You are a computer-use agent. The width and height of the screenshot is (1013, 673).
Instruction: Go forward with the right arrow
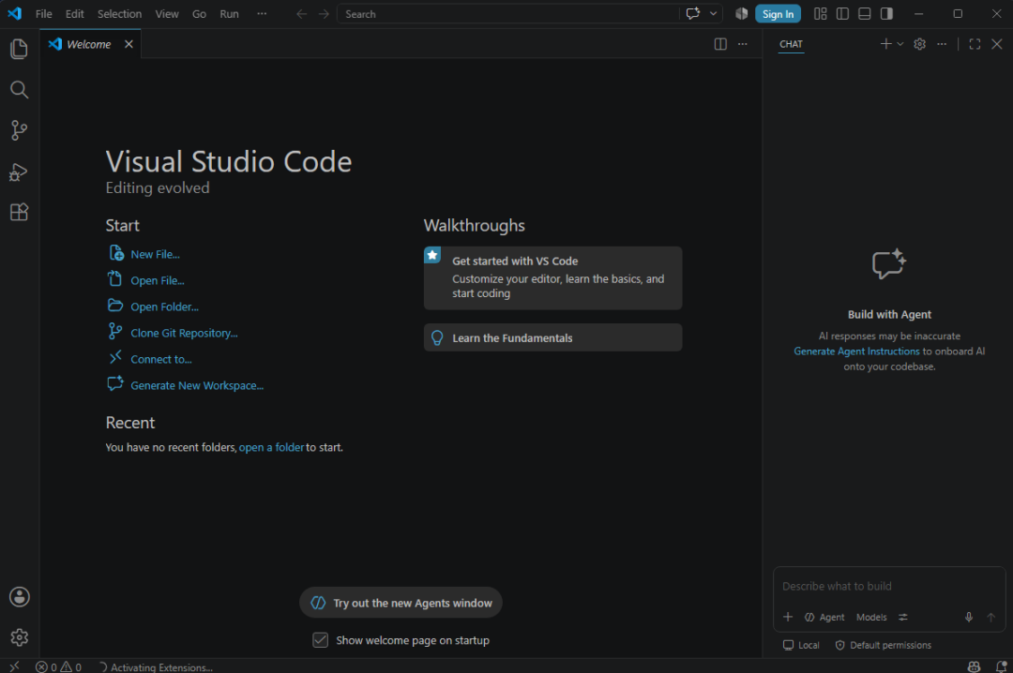coord(324,13)
